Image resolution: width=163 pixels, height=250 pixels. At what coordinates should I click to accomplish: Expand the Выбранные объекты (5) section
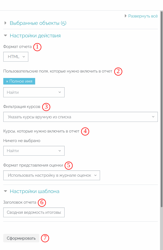click(x=38, y=23)
